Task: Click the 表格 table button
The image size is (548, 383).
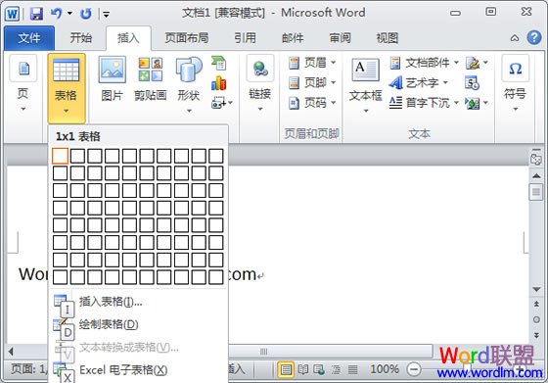Action: 67,87
